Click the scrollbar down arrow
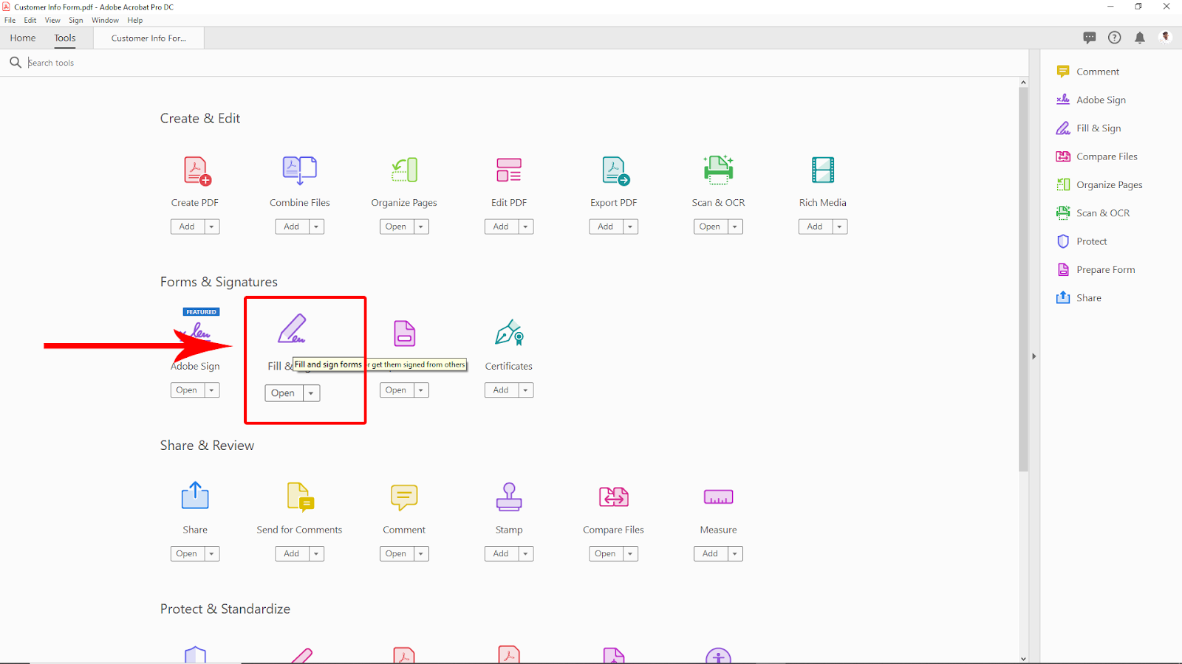 coord(1023,658)
